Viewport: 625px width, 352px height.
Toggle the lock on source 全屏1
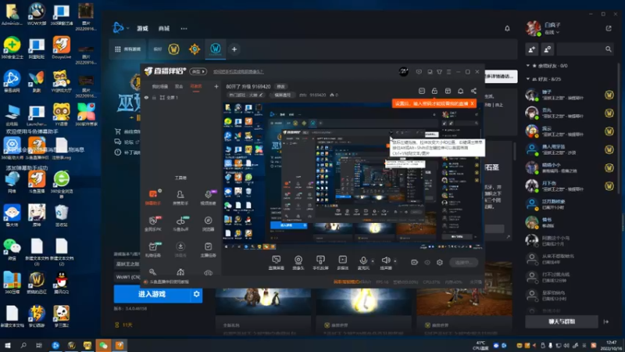tap(154, 97)
